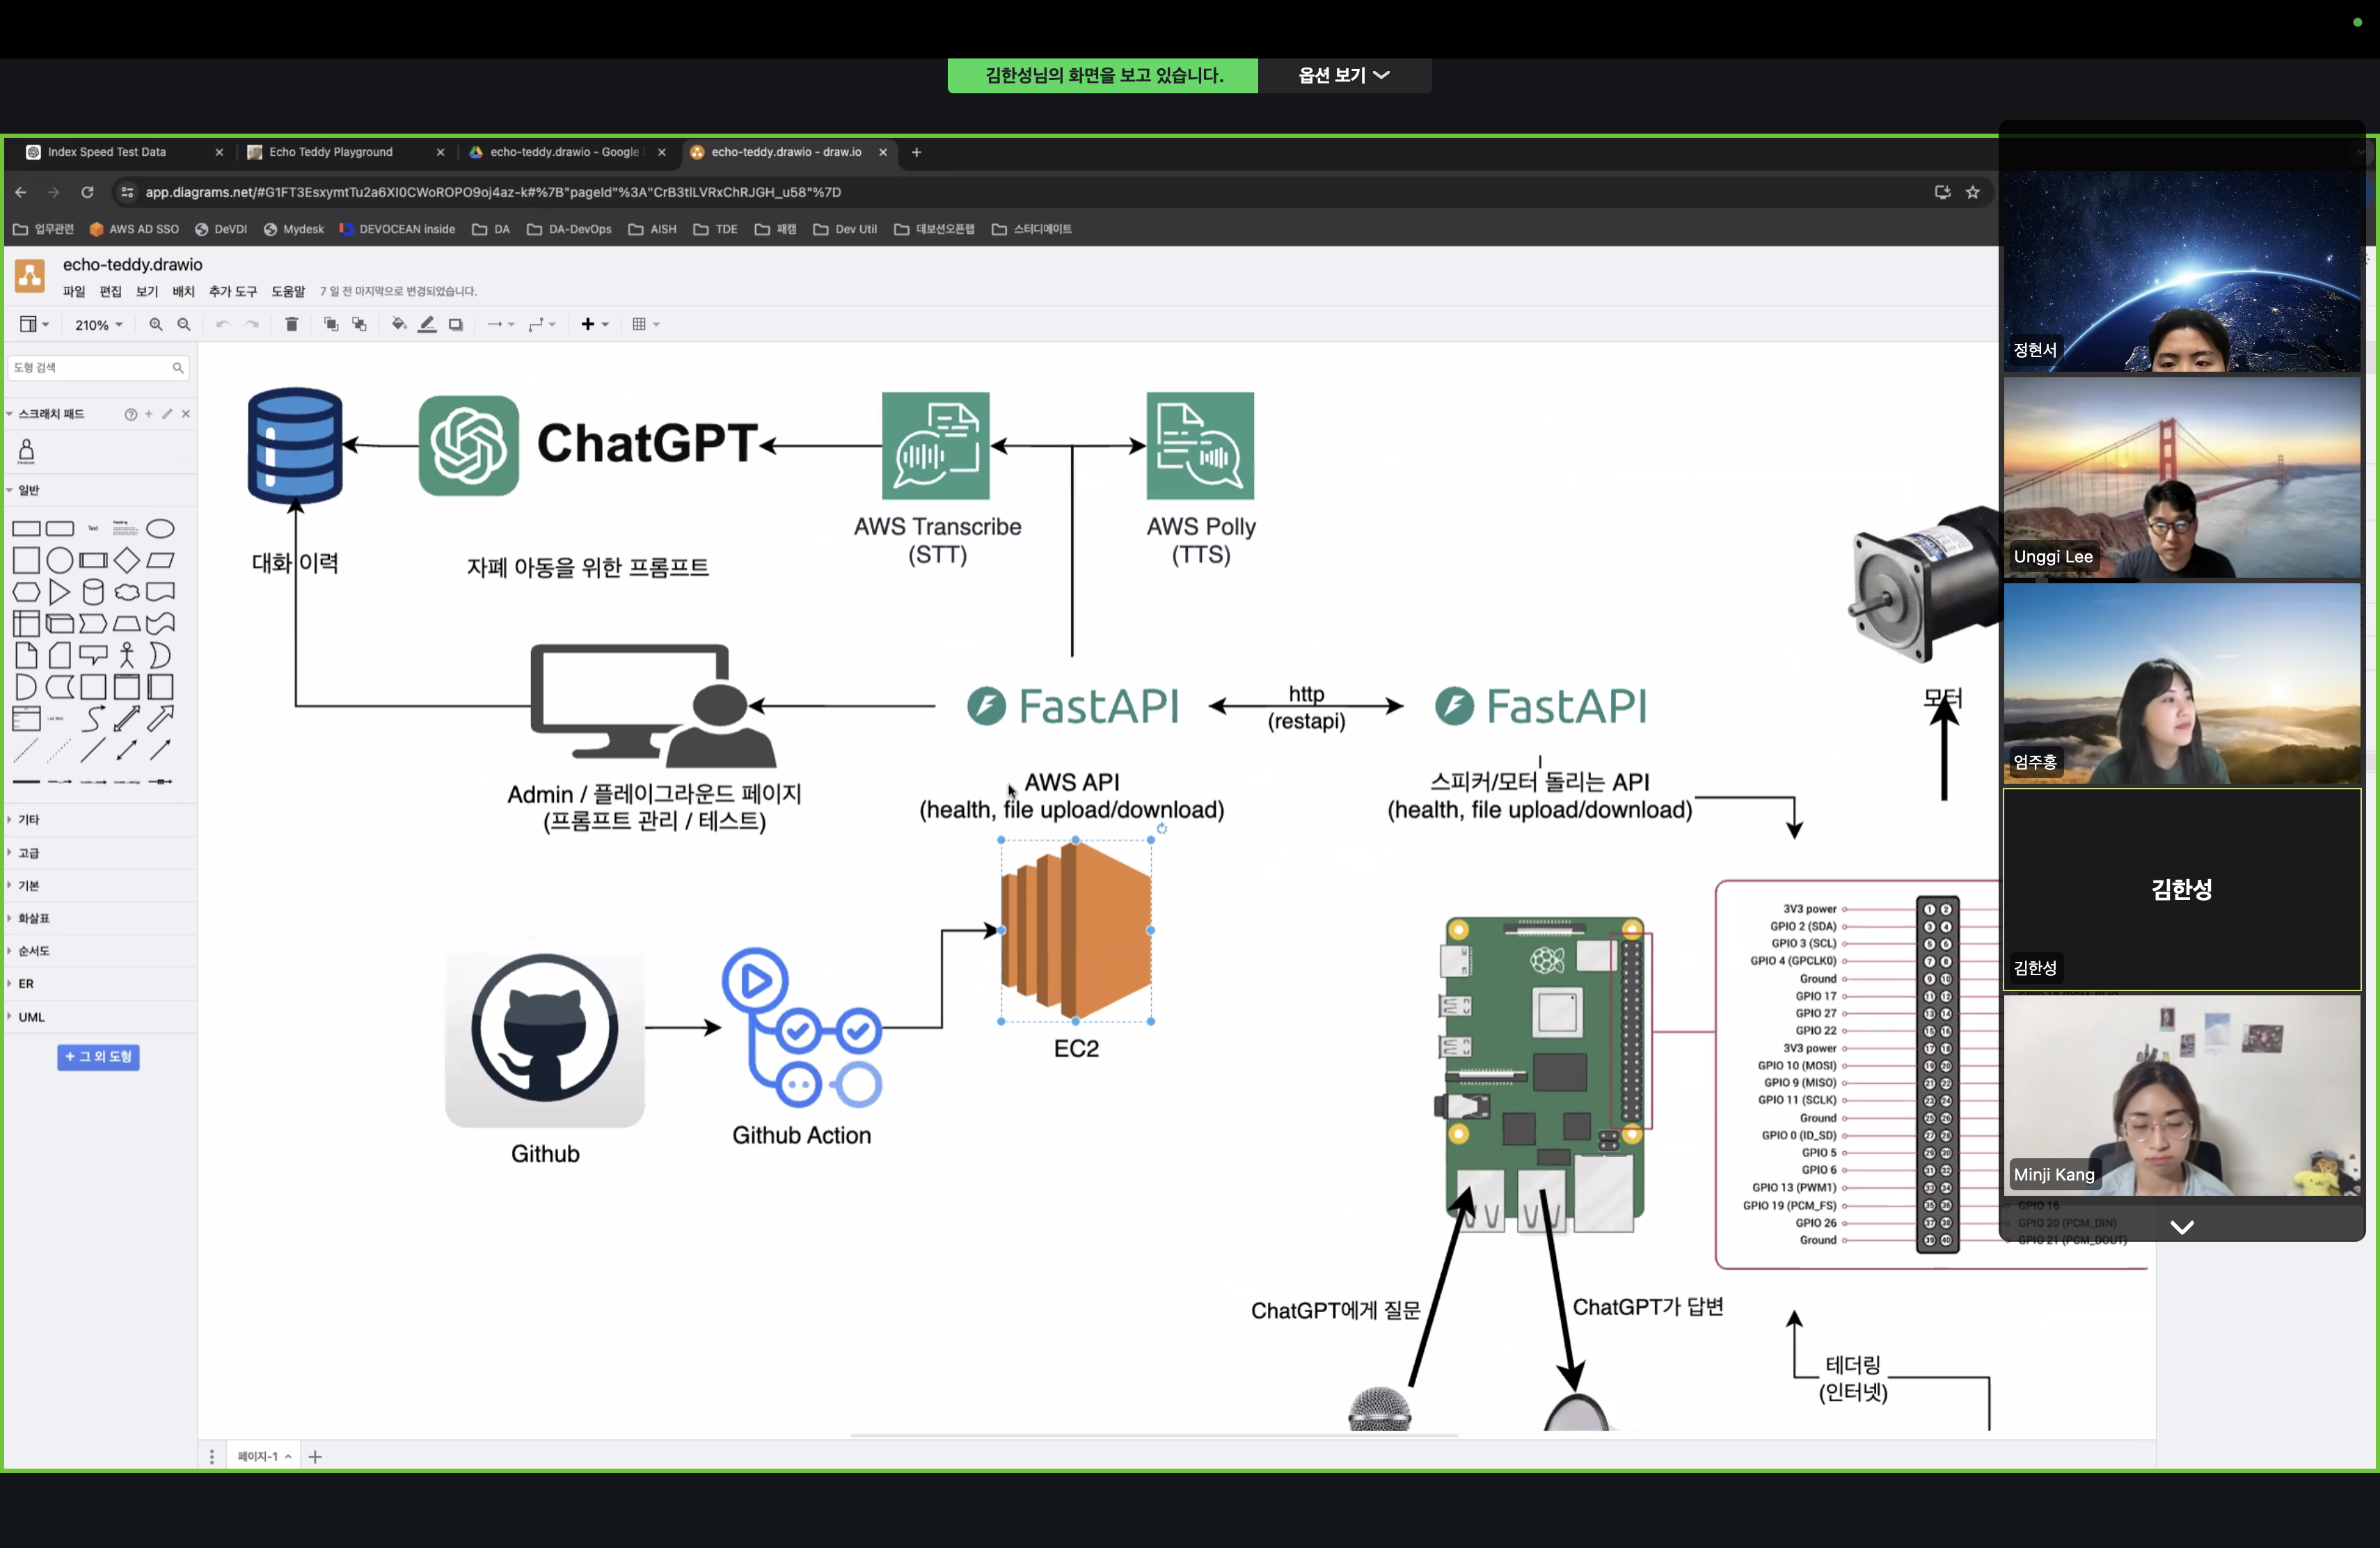Select the parallelogram shape in 일반 palette
2380x1548 pixels.
coord(160,560)
